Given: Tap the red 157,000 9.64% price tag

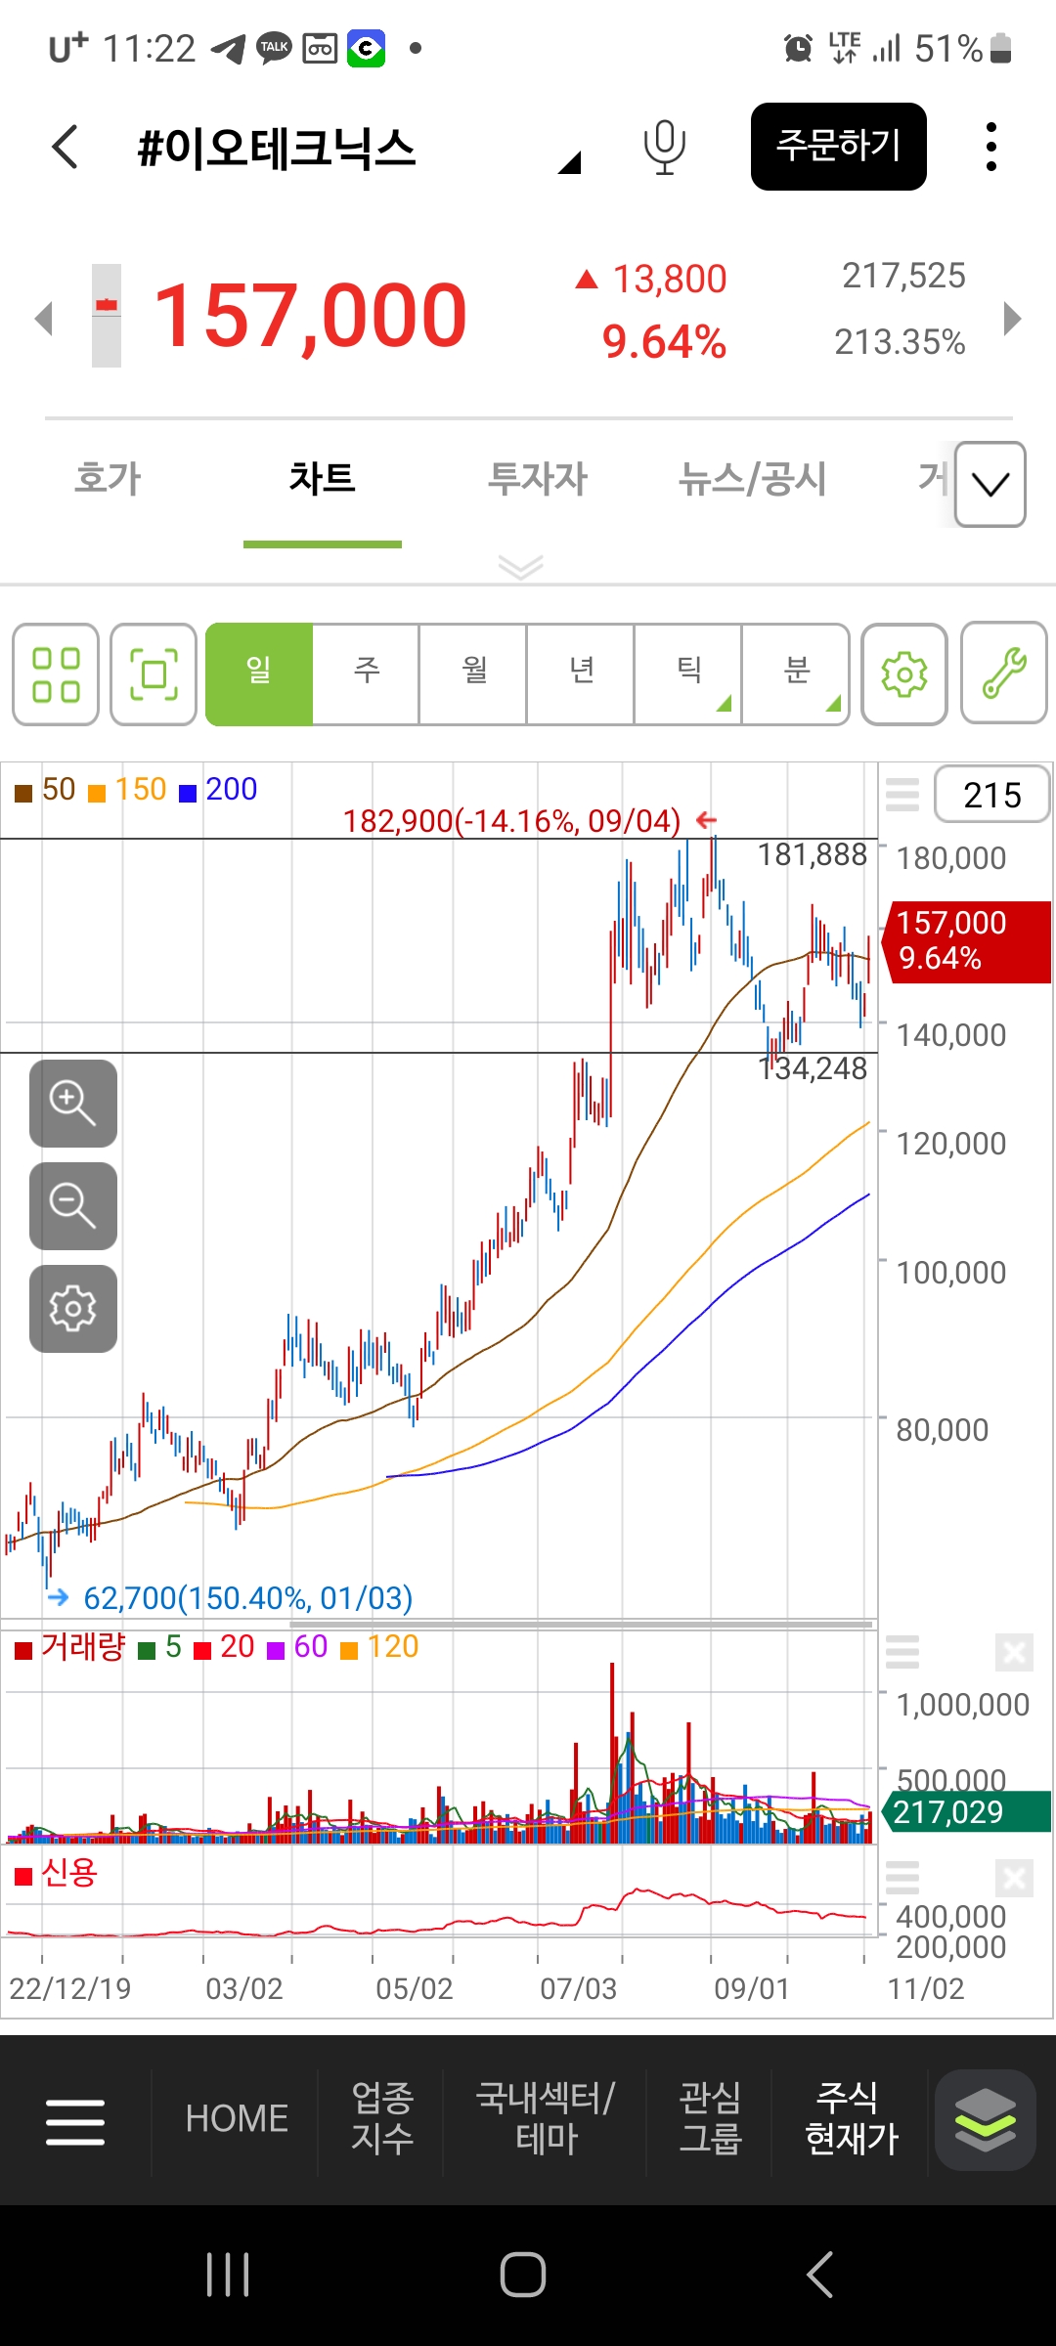Looking at the screenshot, I should (966, 941).
